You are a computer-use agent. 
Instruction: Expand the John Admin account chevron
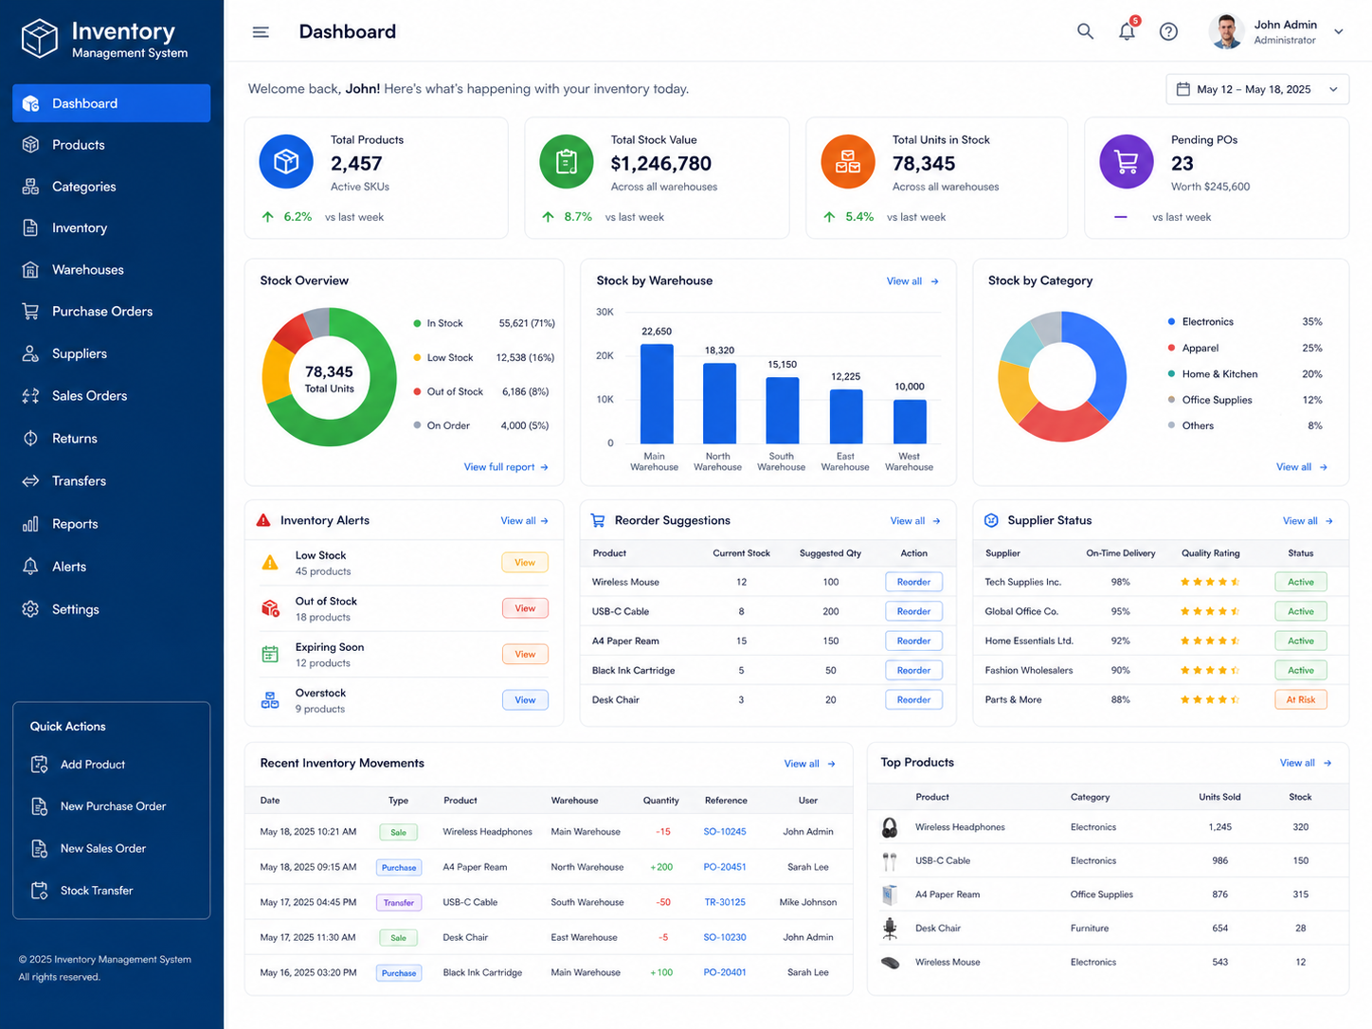1339,31
